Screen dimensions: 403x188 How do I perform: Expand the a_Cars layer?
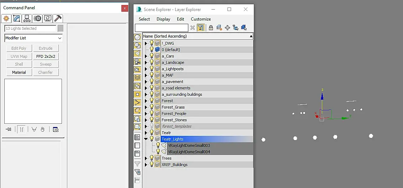coord(146,56)
